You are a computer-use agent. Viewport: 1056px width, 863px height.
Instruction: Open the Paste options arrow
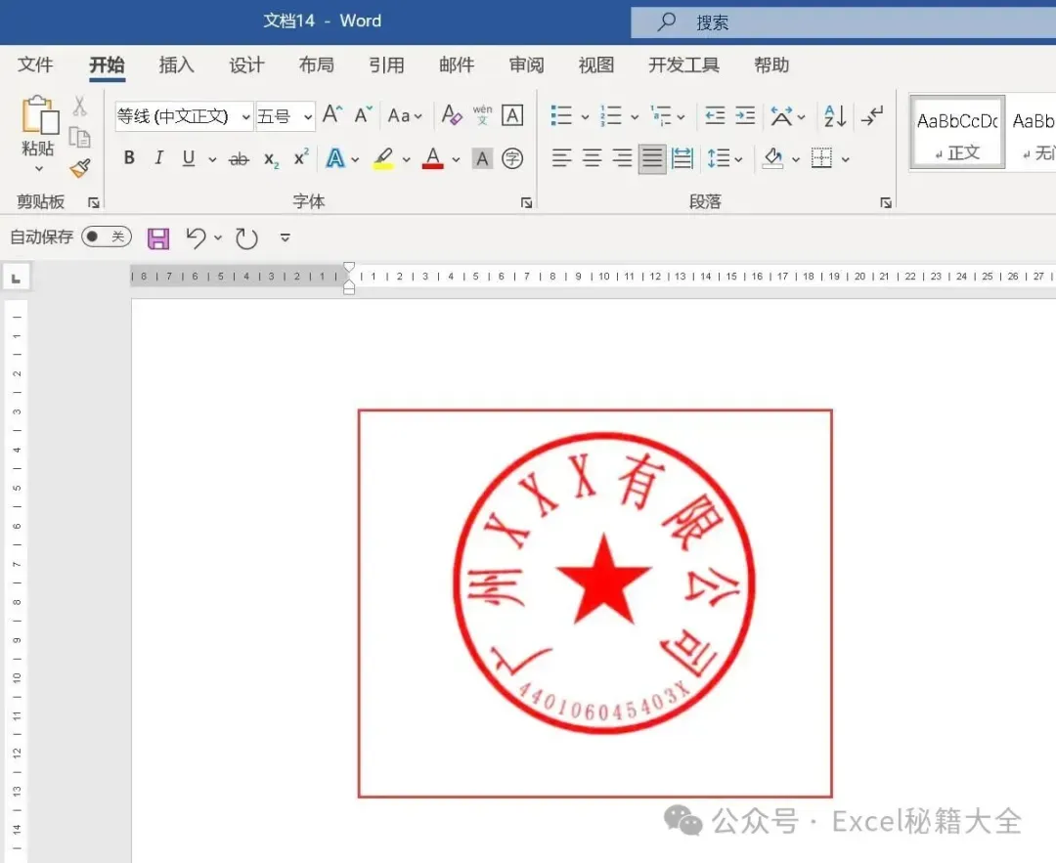coord(39,169)
